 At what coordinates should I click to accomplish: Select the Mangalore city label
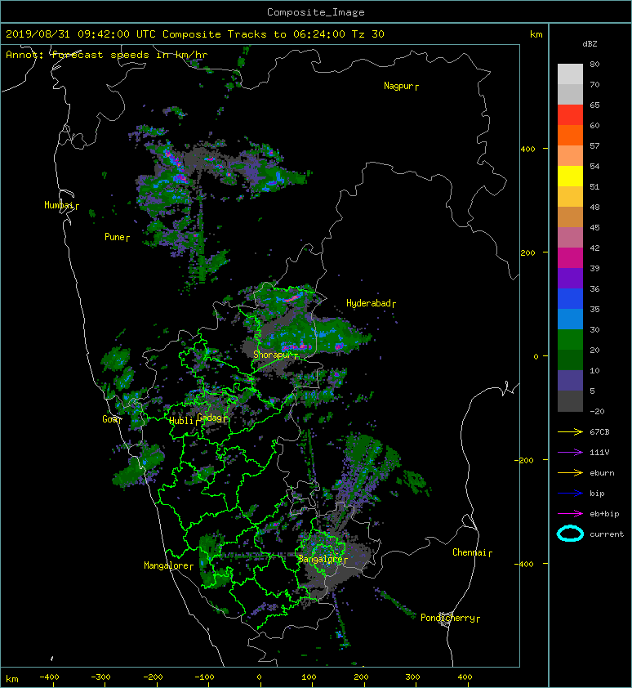[167, 565]
